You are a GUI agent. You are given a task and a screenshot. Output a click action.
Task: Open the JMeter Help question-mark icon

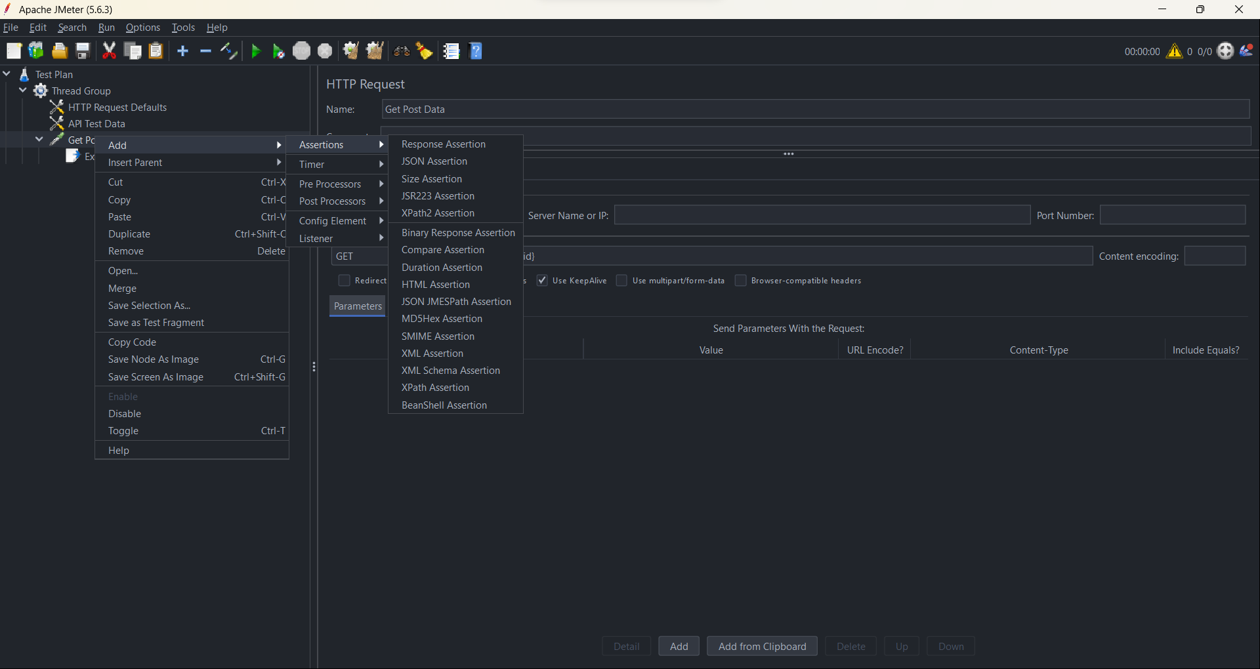(x=476, y=51)
